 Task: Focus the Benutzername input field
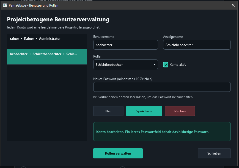(126, 45)
